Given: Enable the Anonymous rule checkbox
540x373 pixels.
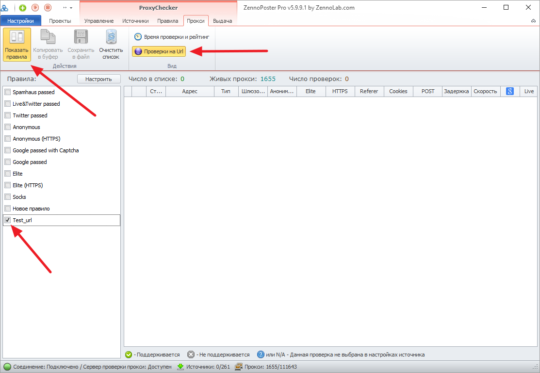Looking at the screenshot, I should 8,127.
